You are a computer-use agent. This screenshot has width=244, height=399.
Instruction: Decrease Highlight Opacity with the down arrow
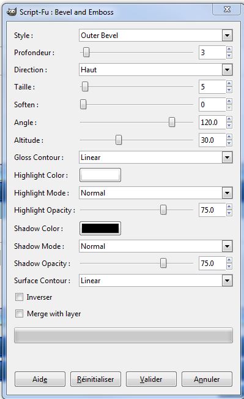pos(229,213)
